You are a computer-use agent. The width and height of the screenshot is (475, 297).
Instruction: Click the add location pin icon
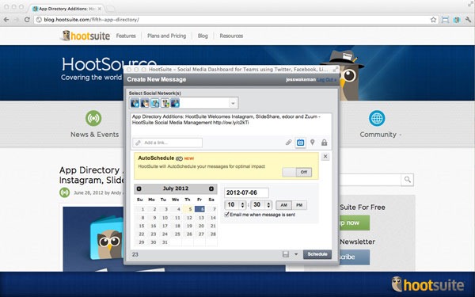[313, 142]
